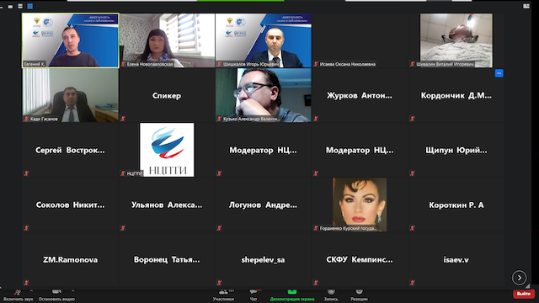Select the Спикер participant tile
Screen dimensions: 539x303
click(x=167, y=95)
